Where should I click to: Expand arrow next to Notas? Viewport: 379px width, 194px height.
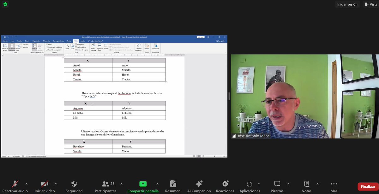coord(317,184)
